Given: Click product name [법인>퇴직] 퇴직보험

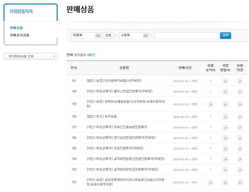Looking at the screenshot, I should [x=102, y=116].
